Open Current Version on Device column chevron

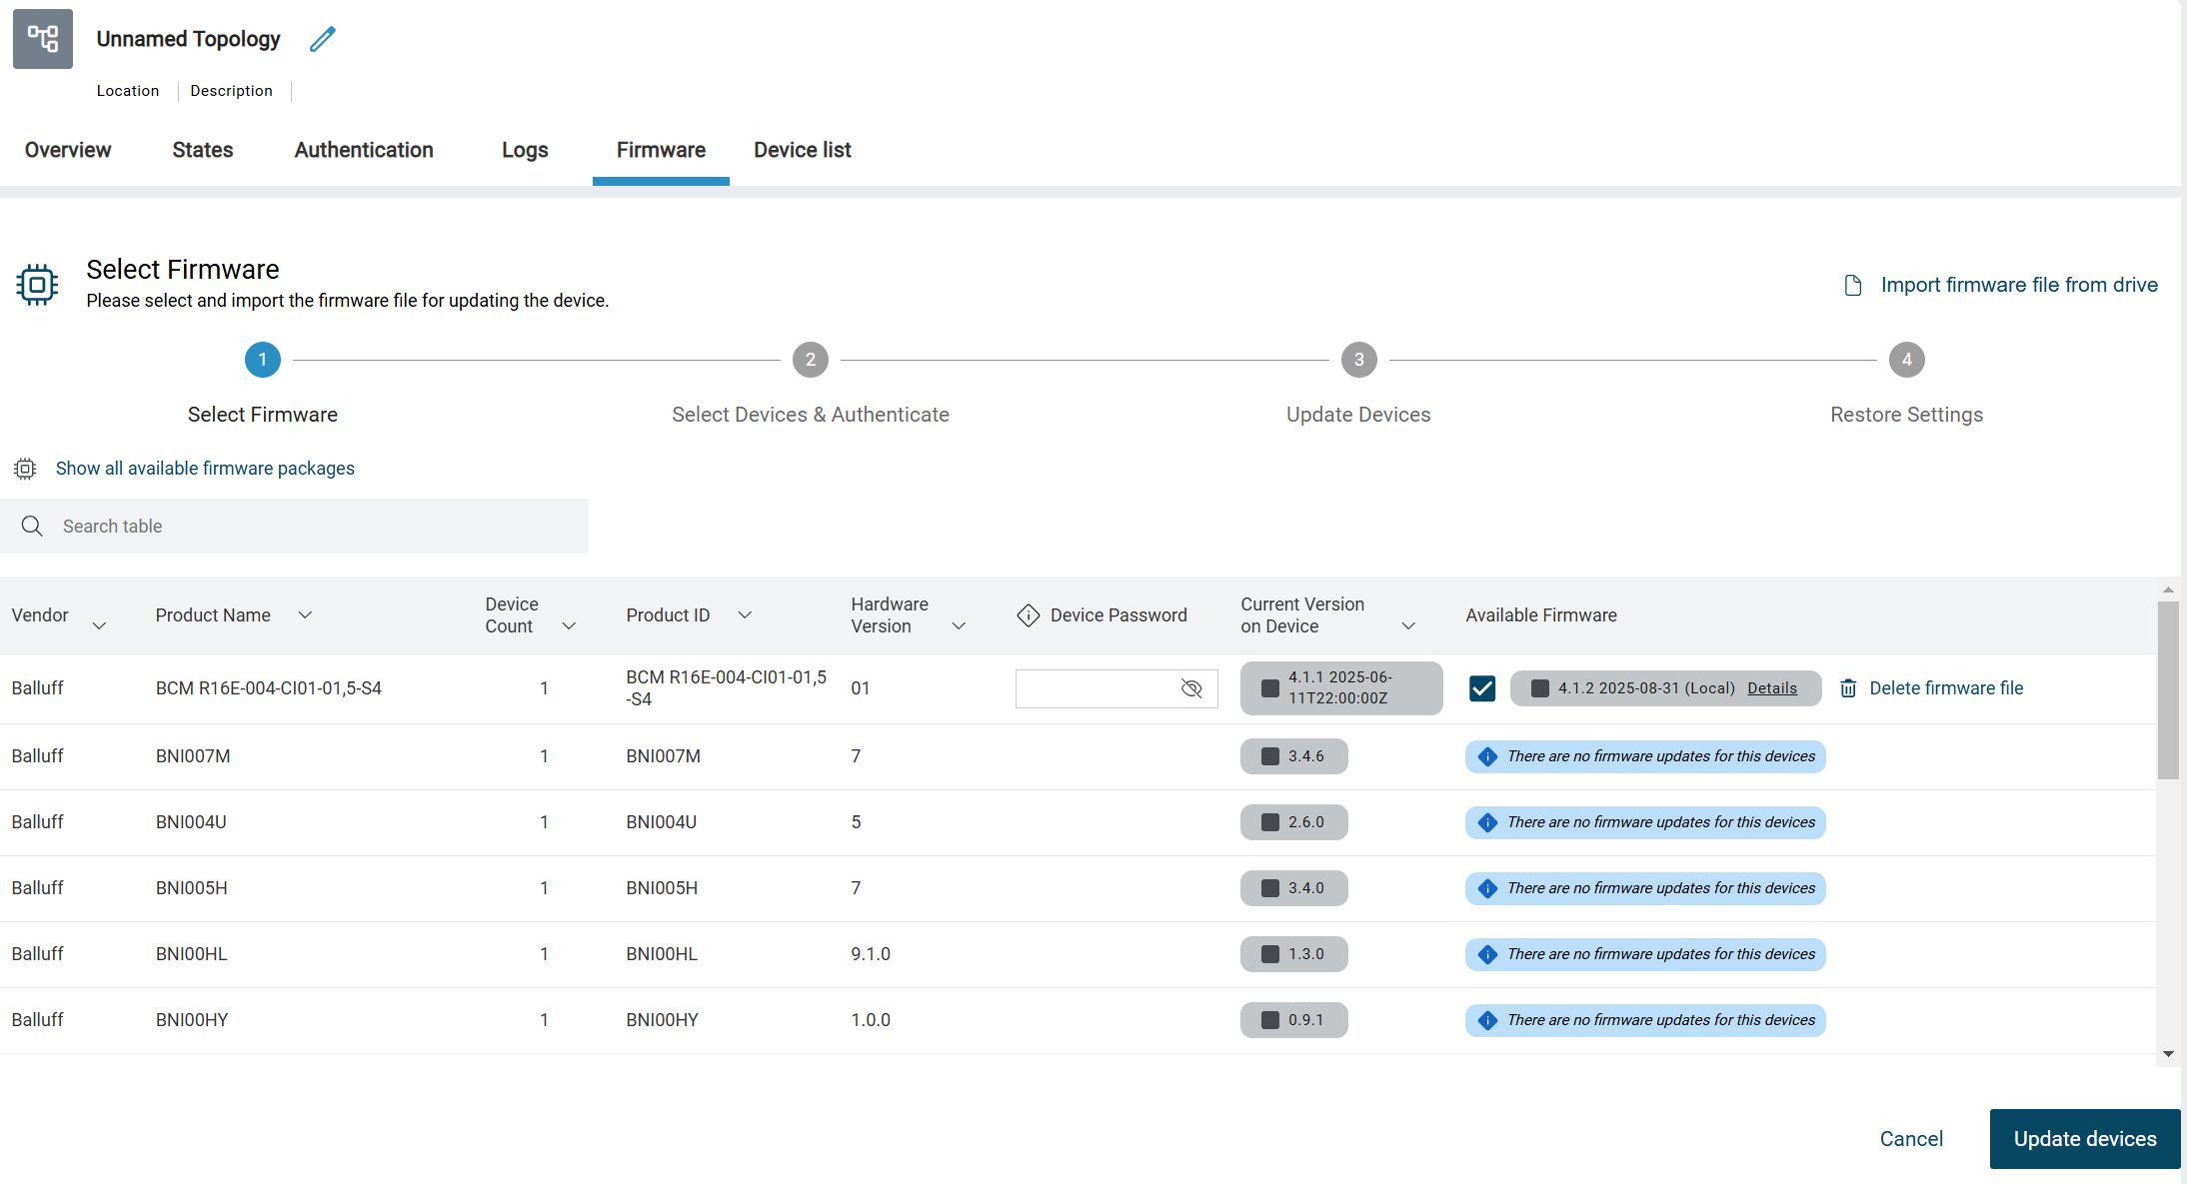coord(1408,626)
